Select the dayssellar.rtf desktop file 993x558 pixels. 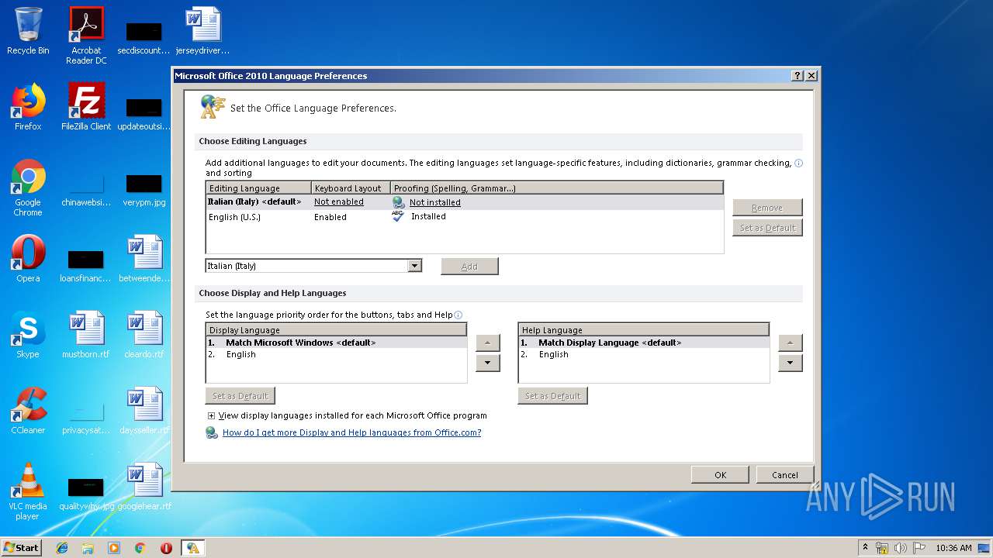tap(144, 411)
